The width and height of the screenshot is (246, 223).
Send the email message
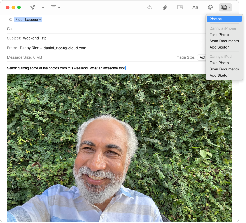click(x=32, y=7)
